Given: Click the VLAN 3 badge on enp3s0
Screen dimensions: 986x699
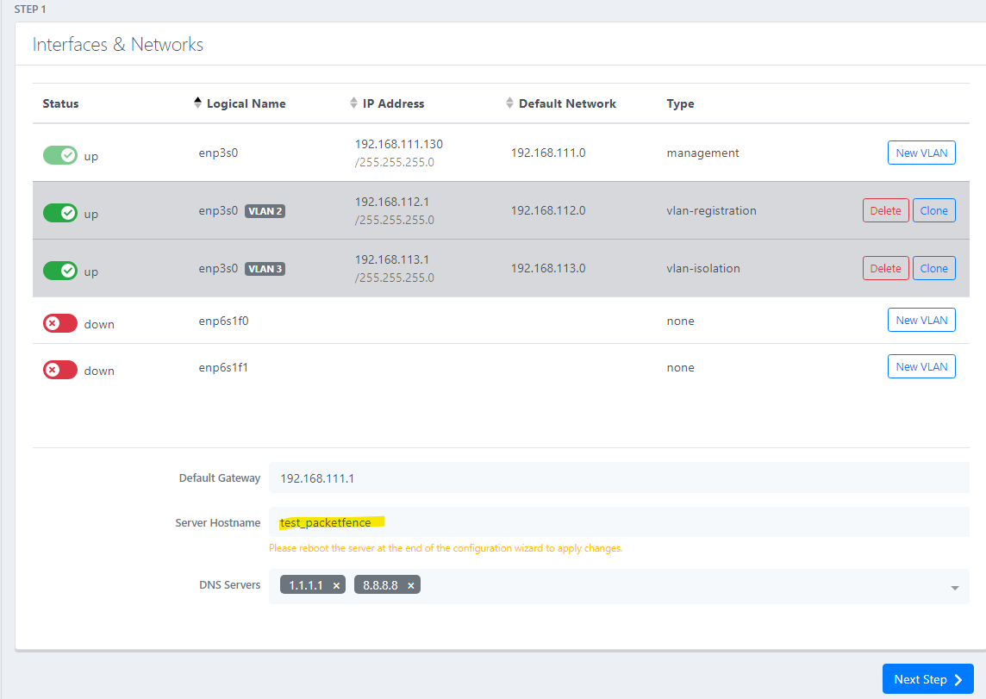Looking at the screenshot, I should (265, 268).
